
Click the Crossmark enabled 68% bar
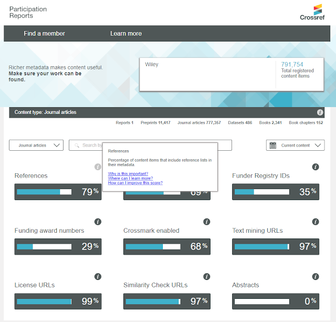[167, 246]
